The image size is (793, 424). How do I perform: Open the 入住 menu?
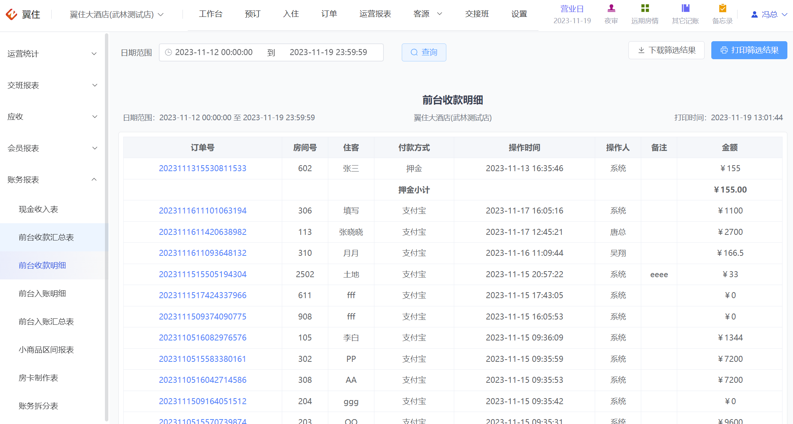coord(291,14)
